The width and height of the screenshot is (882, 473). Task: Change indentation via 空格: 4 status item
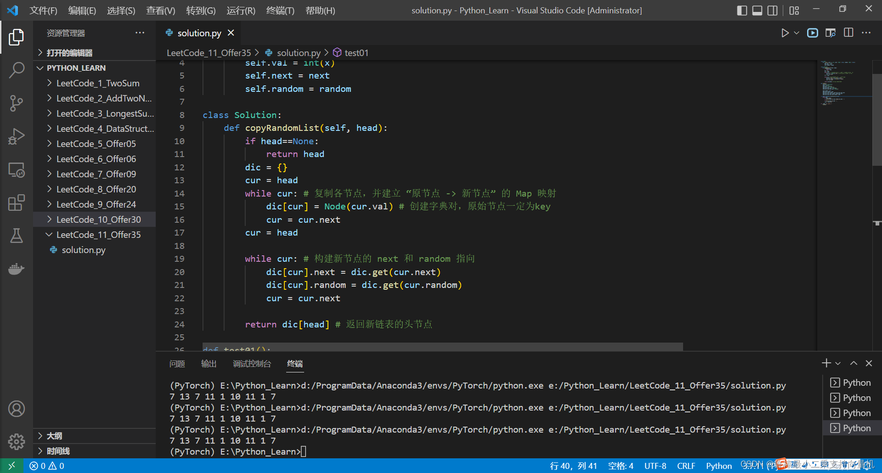pos(621,466)
